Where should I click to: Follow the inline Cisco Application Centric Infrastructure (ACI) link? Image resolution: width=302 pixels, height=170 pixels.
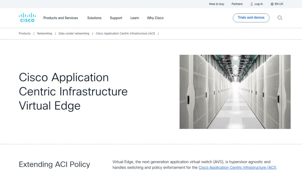tap(237, 167)
